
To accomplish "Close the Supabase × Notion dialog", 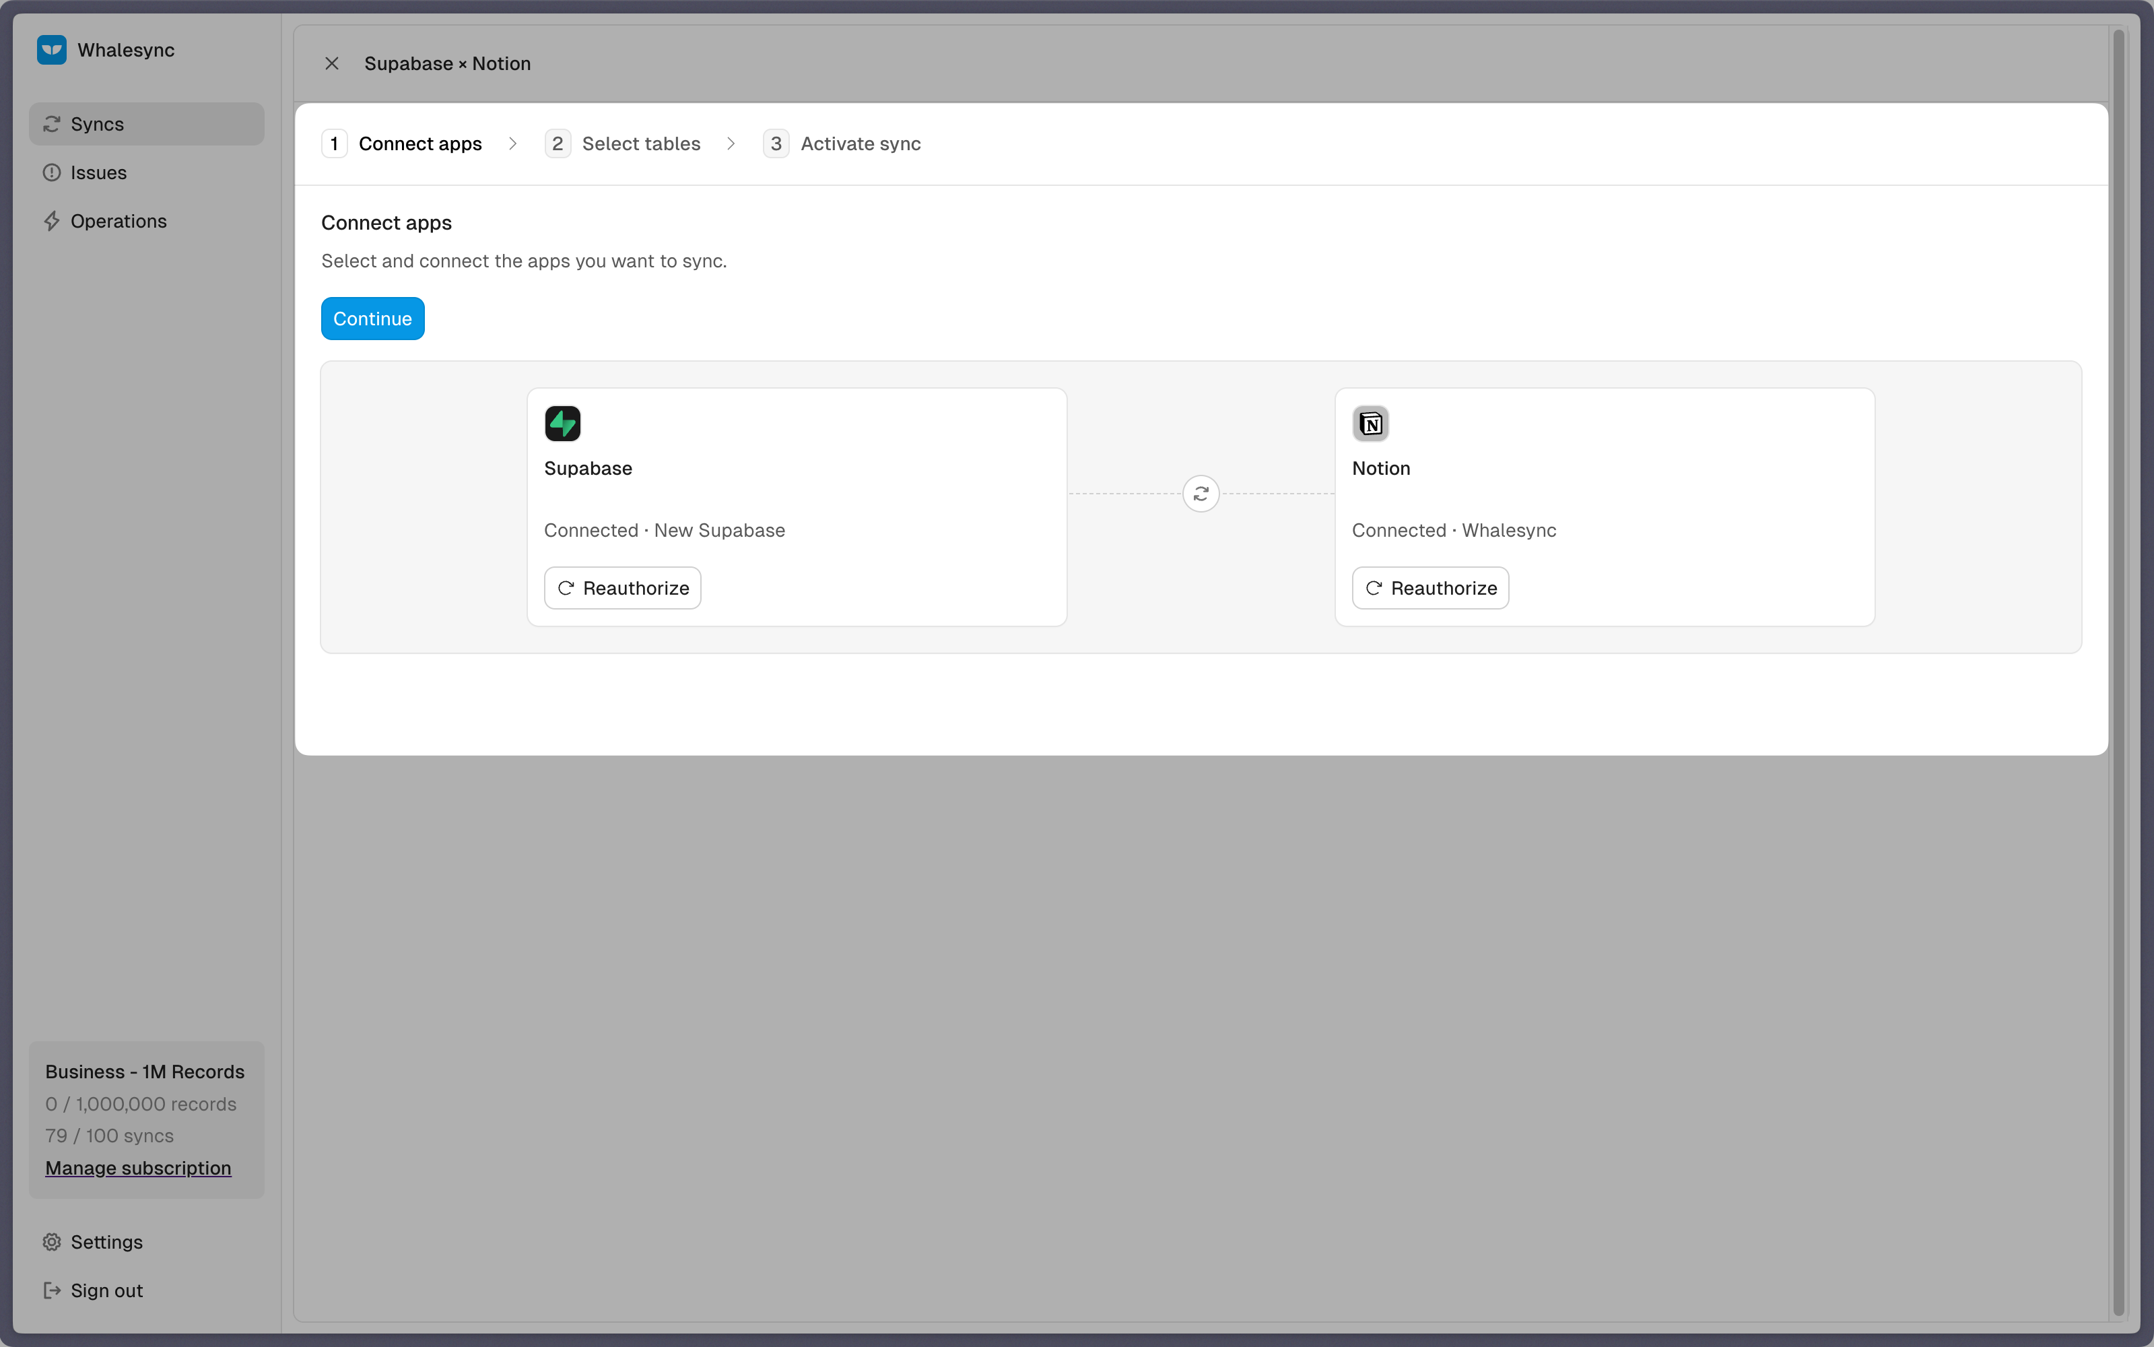I will click(332, 63).
